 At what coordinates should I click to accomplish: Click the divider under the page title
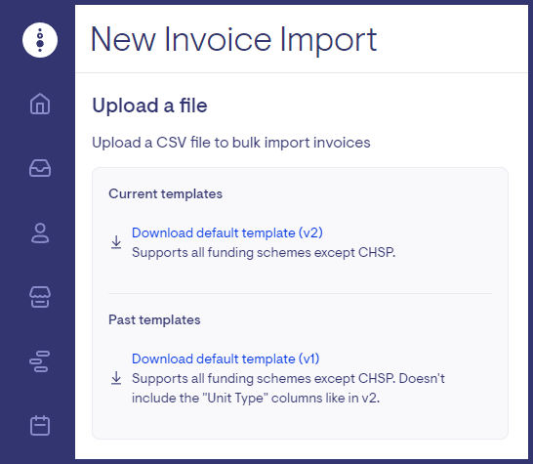pos(302,73)
